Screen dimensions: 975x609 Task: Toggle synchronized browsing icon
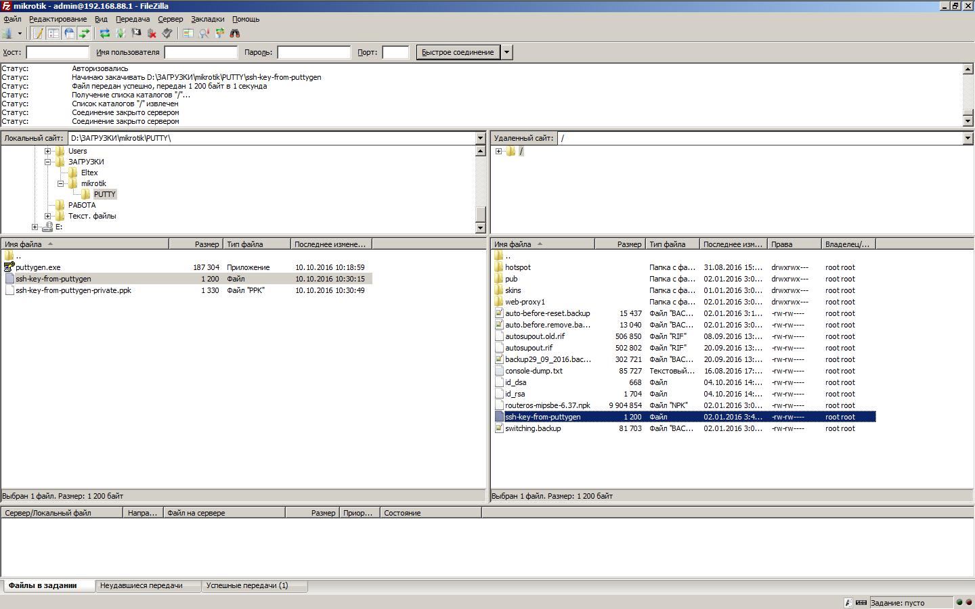click(219, 33)
